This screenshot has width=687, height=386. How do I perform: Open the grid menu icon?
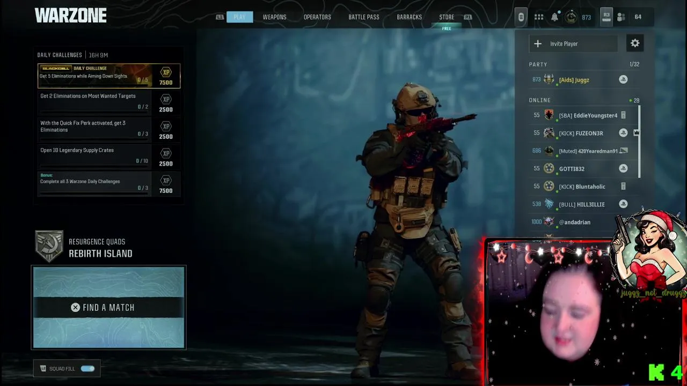[539, 17]
